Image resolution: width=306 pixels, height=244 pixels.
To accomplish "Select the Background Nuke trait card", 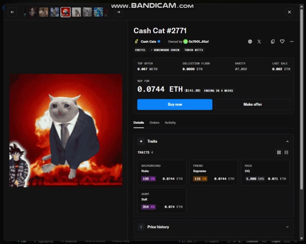I will (x=162, y=173).
